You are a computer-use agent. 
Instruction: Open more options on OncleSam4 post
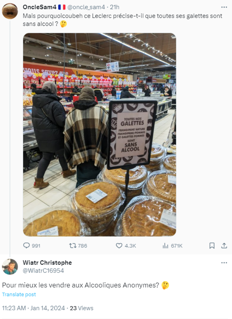pyautogui.click(x=224, y=7)
